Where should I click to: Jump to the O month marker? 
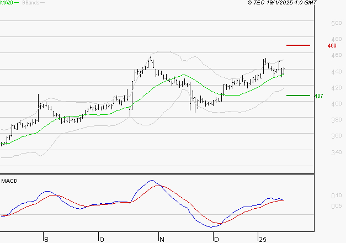(102, 239)
